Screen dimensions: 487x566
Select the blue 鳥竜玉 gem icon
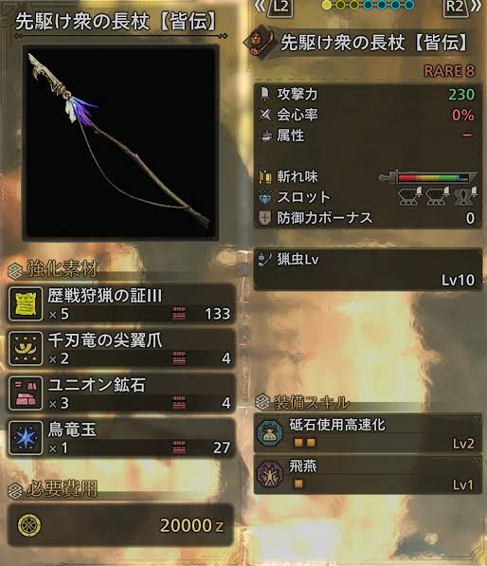coord(26,437)
